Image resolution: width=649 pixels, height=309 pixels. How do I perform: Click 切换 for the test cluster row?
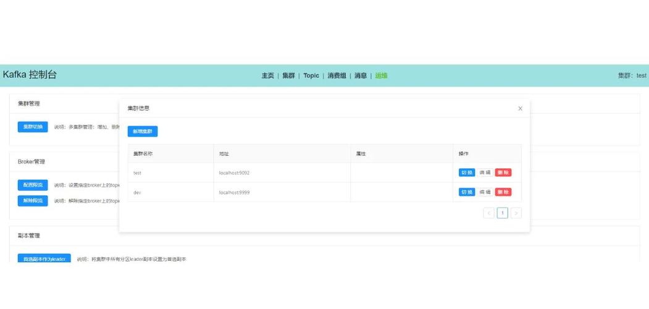tap(467, 172)
